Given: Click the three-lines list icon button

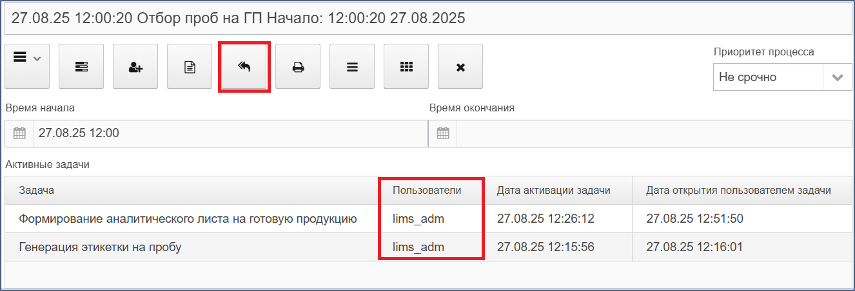Looking at the screenshot, I should (352, 66).
